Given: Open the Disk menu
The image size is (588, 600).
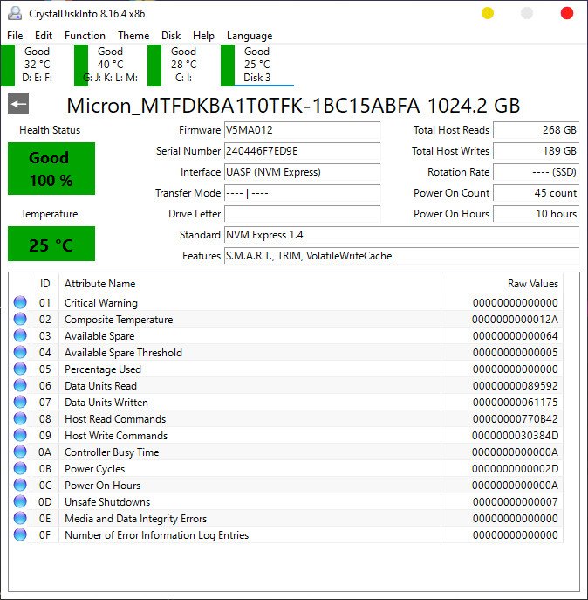Looking at the screenshot, I should coord(171,36).
